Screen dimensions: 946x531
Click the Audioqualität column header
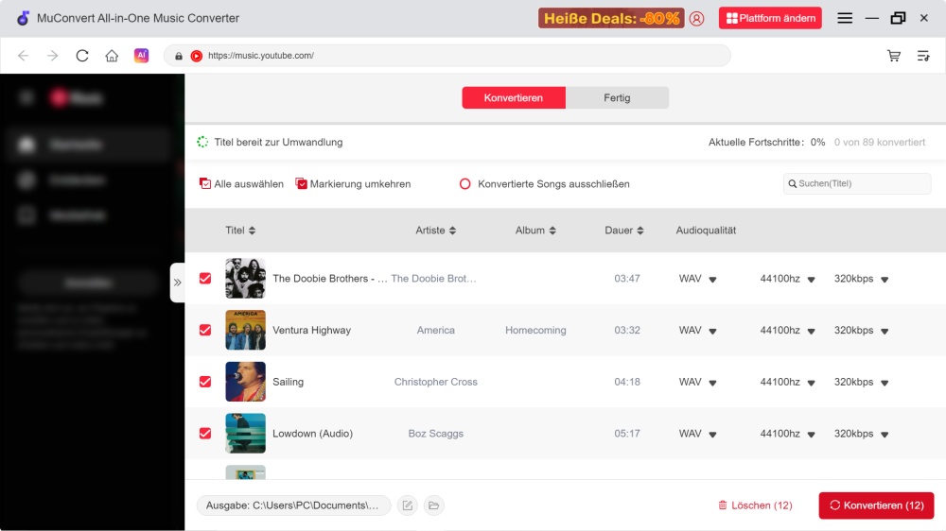coord(706,231)
